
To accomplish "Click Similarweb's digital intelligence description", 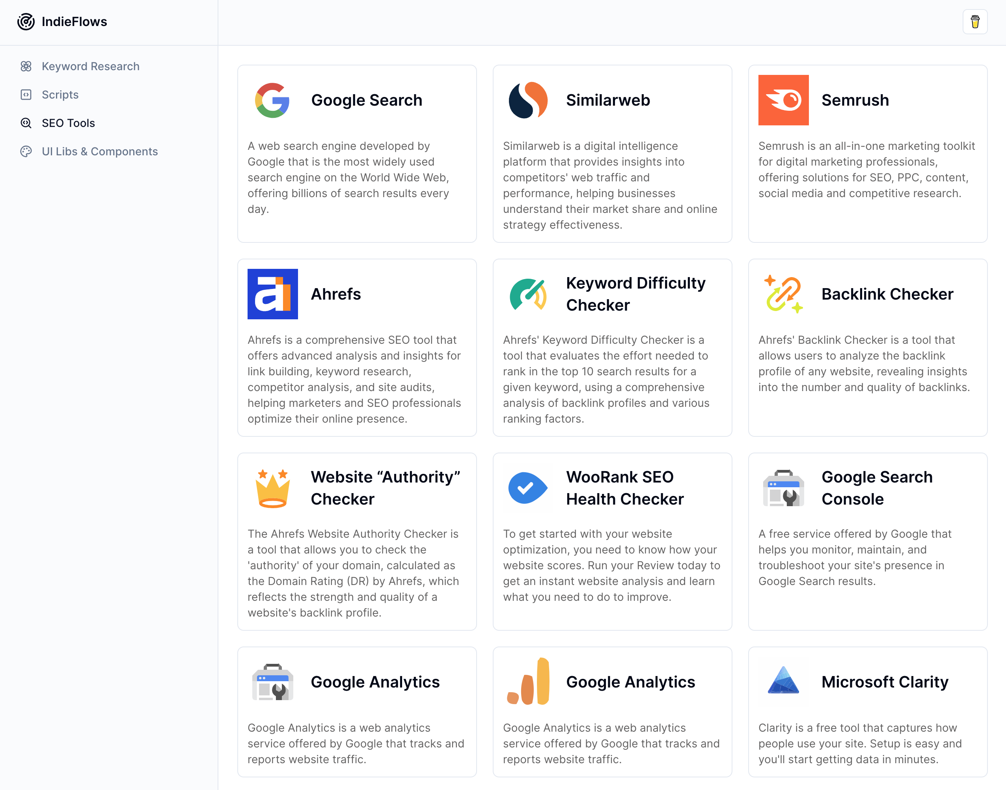I will [x=610, y=185].
